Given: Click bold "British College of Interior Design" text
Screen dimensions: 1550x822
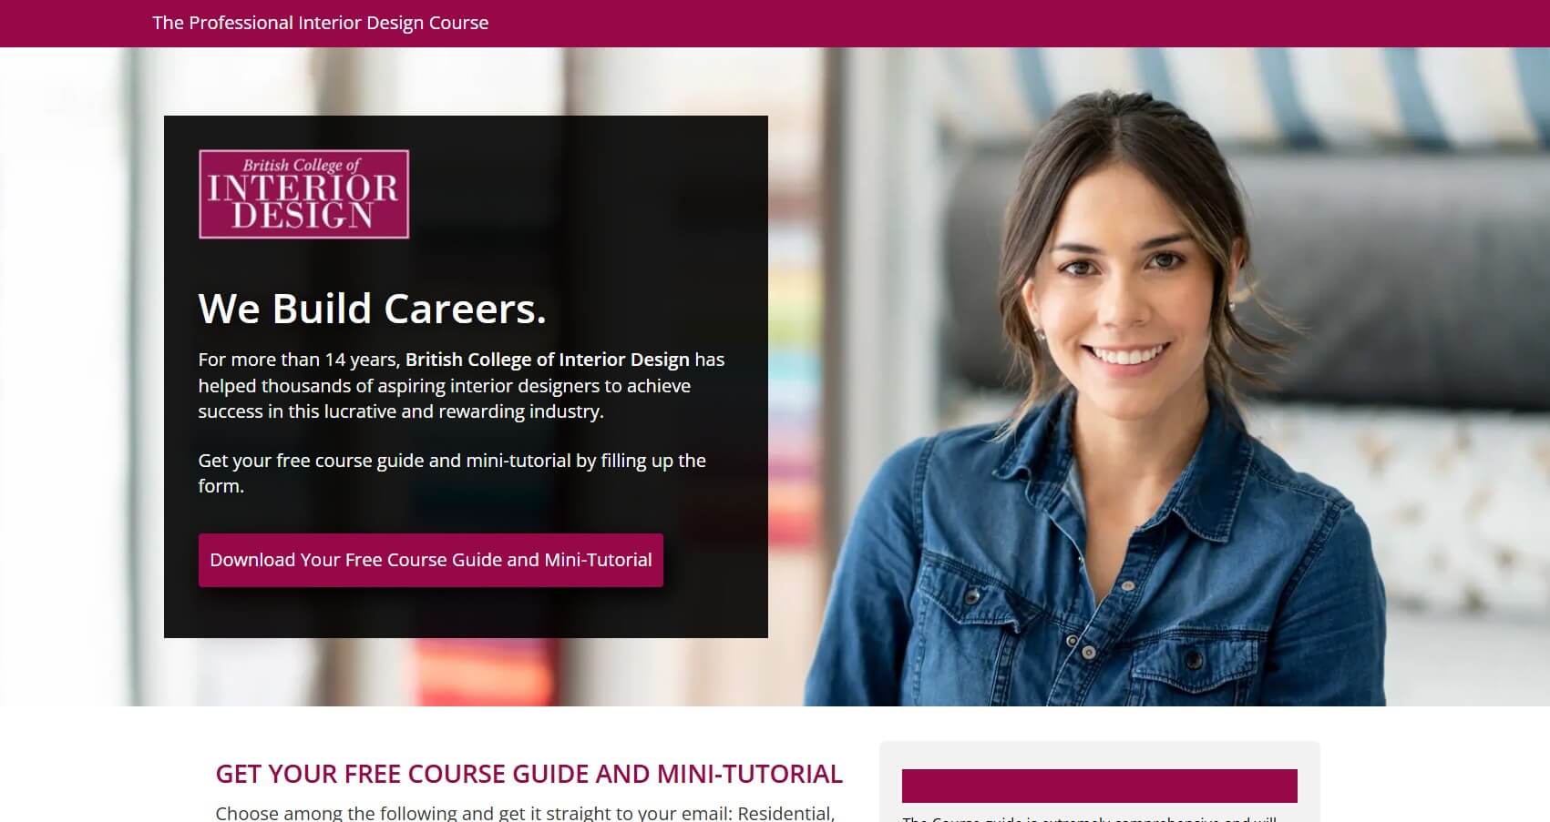Looking at the screenshot, I should (547, 360).
